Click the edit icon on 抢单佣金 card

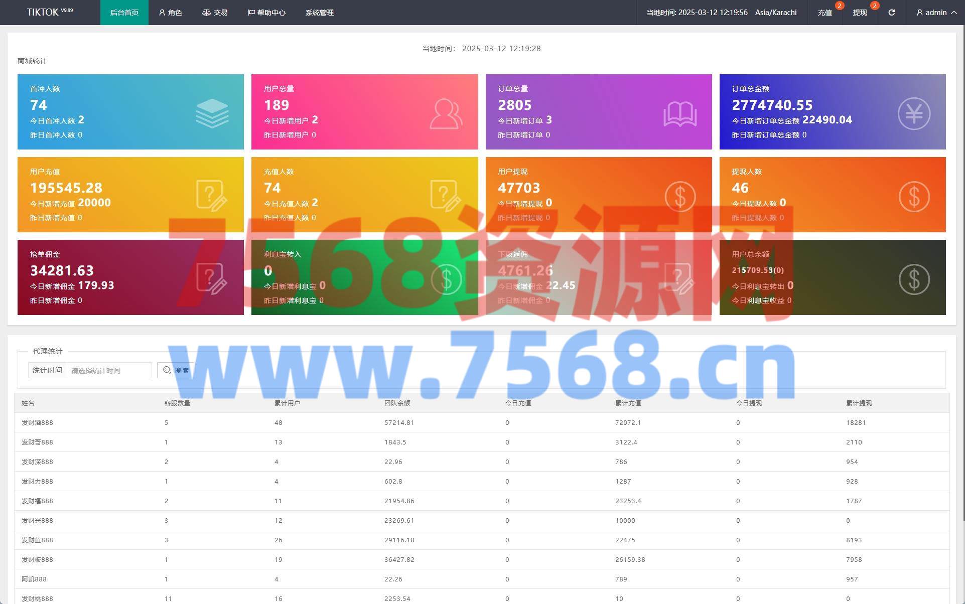pyautogui.click(x=211, y=278)
